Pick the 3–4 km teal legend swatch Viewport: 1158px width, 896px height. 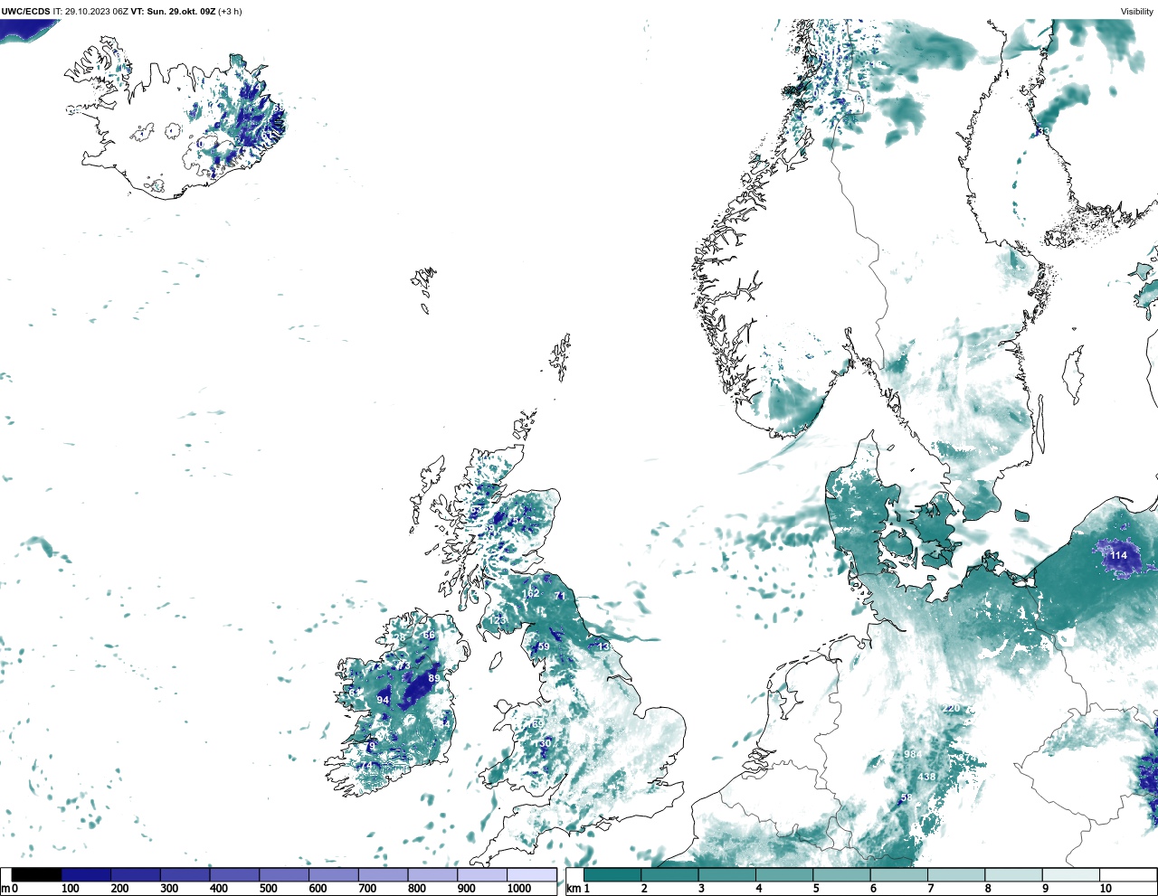(x=727, y=875)
